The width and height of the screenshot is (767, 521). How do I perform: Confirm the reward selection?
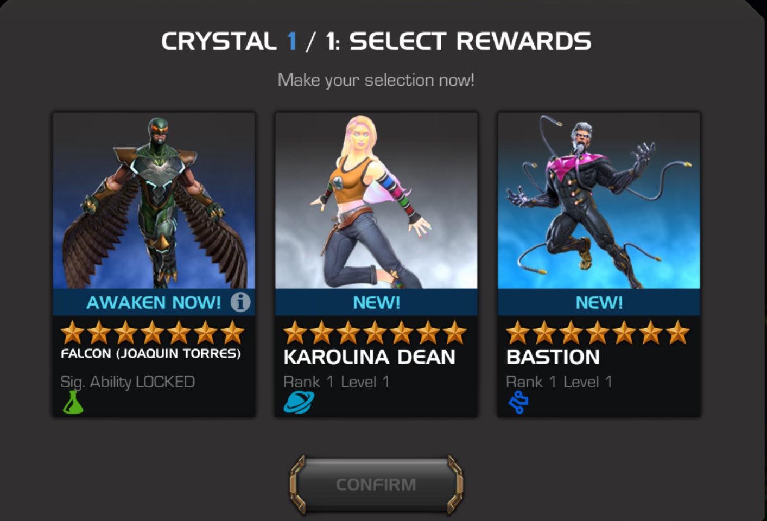coord(376,484)
